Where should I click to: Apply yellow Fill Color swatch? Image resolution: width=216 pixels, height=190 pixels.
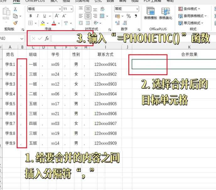(x=43, y=23)
